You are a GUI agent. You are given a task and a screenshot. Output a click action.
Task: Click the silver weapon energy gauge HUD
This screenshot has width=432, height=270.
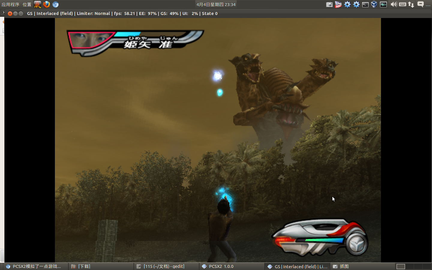pyautogui.click(x=320, y=237)
